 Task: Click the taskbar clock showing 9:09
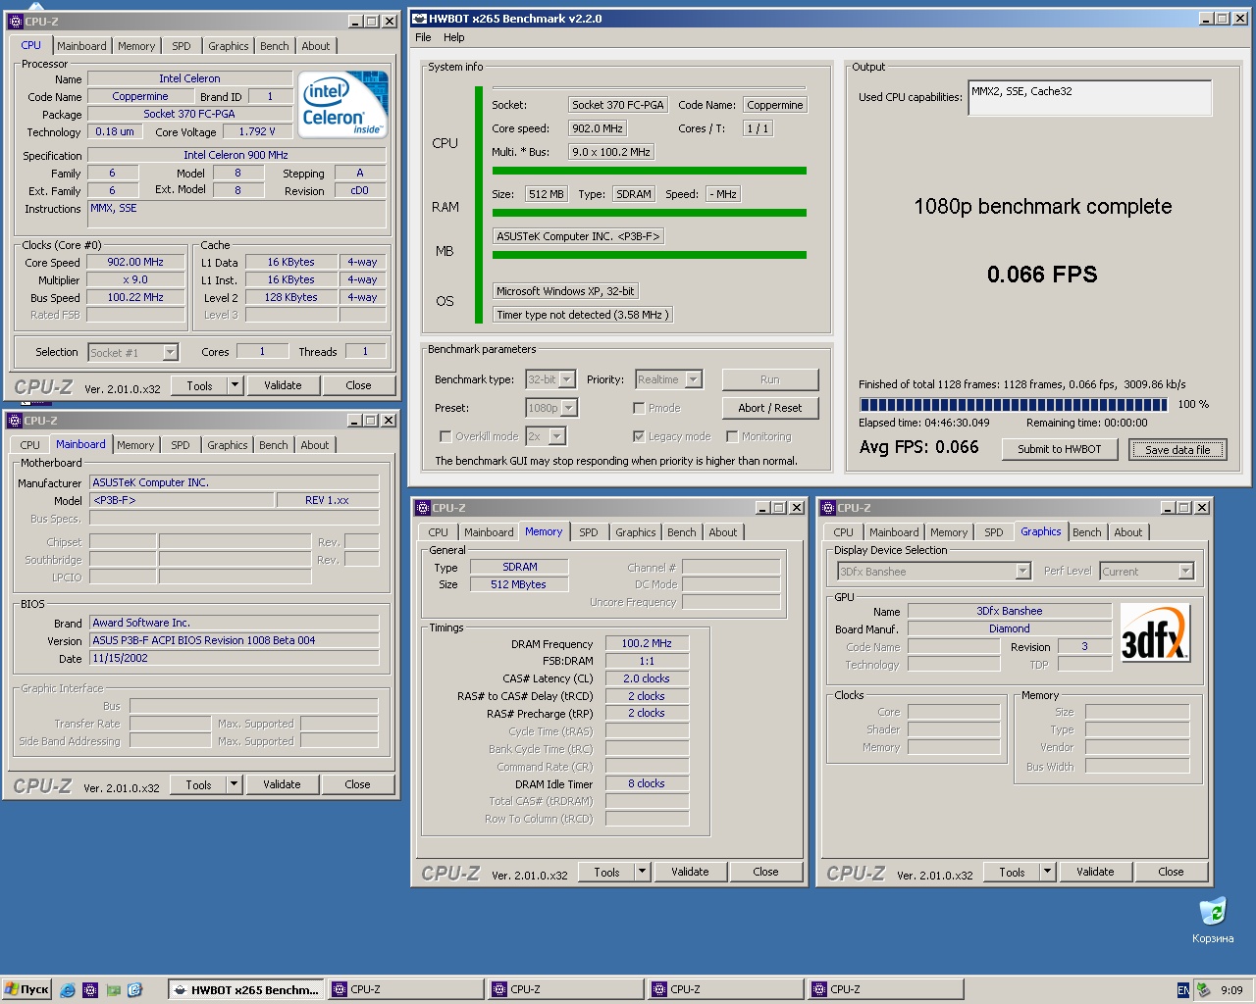pyautogui.click(x=1231, y=990)
